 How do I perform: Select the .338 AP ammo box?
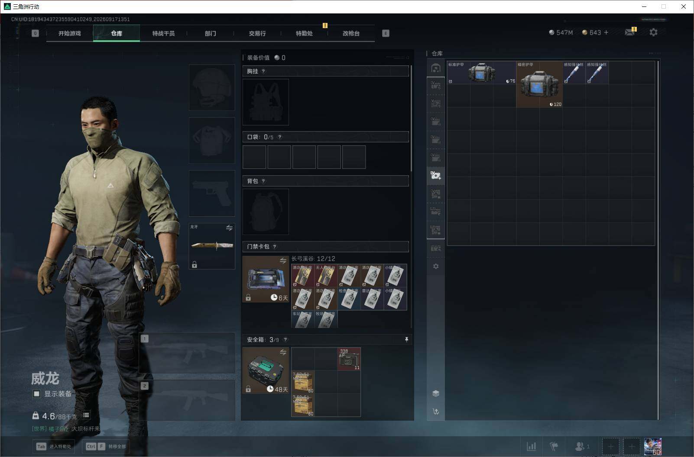349,359
